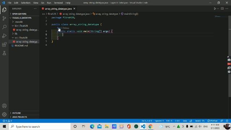231x130 pixels.
Task: Split the editor to the right
Action: pyautogui.click(x=222, y=9)
